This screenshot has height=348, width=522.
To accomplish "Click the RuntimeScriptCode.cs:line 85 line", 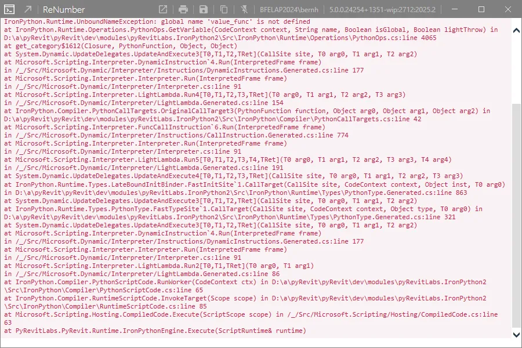I will [105, 306].
